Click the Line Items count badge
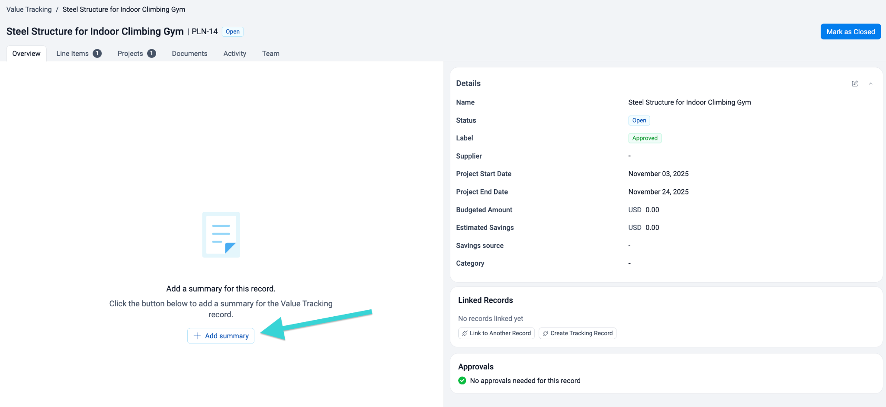Viewport: 886px width, 407px height. (97, 54)
